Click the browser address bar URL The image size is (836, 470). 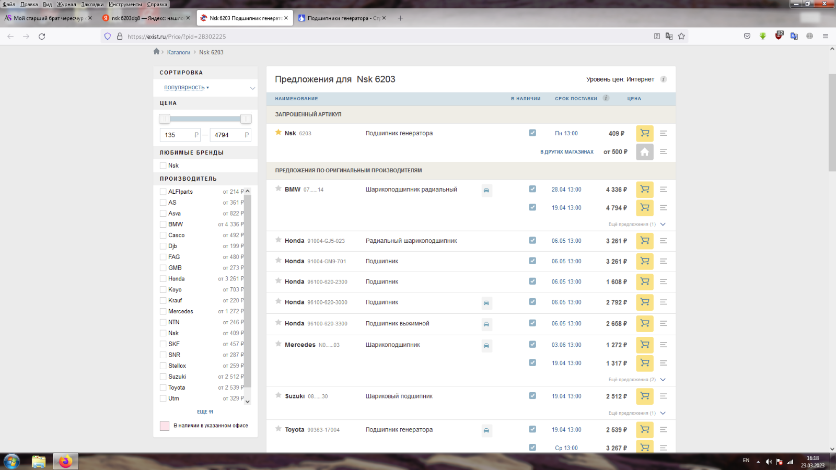[x=177, y=37]
